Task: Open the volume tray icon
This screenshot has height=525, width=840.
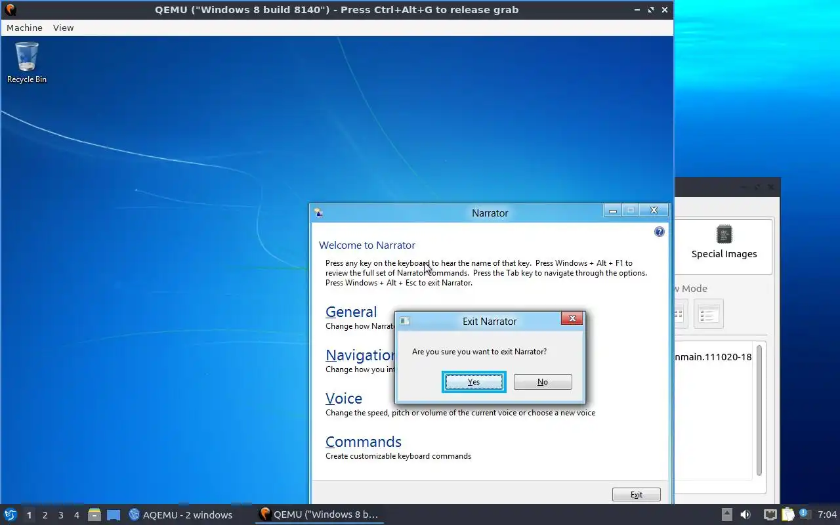Action: click(745, 514)
